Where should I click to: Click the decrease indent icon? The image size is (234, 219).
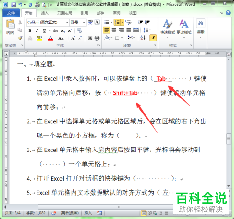(x=140, y=22)
